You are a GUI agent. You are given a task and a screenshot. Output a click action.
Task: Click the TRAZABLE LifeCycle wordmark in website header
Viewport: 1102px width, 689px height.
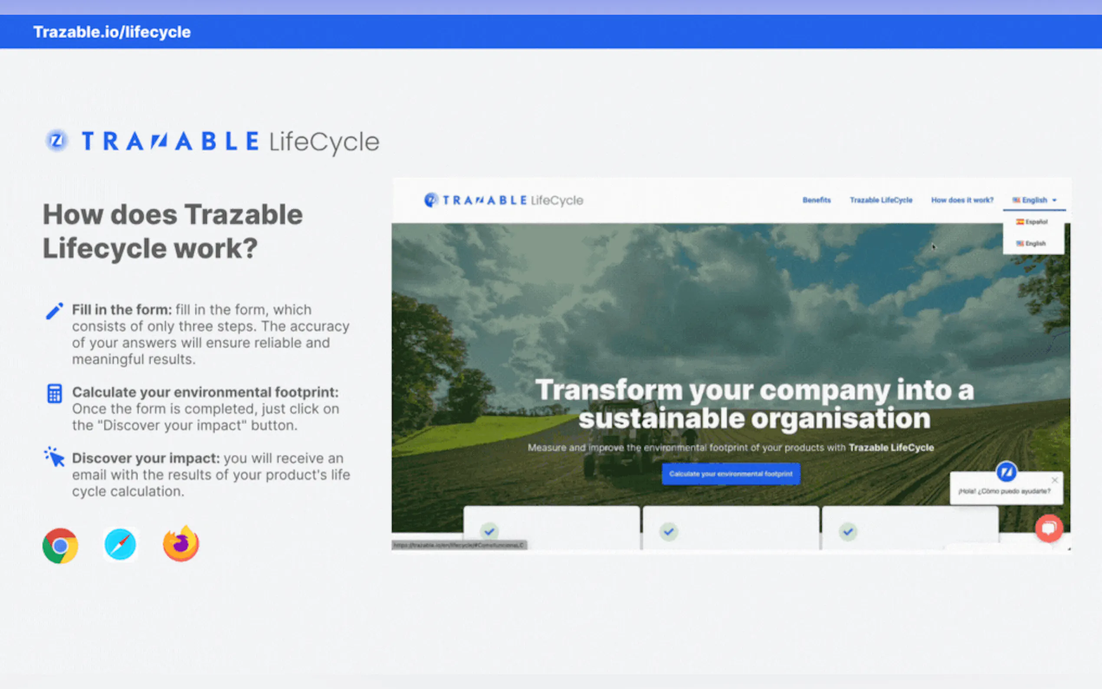512,200
